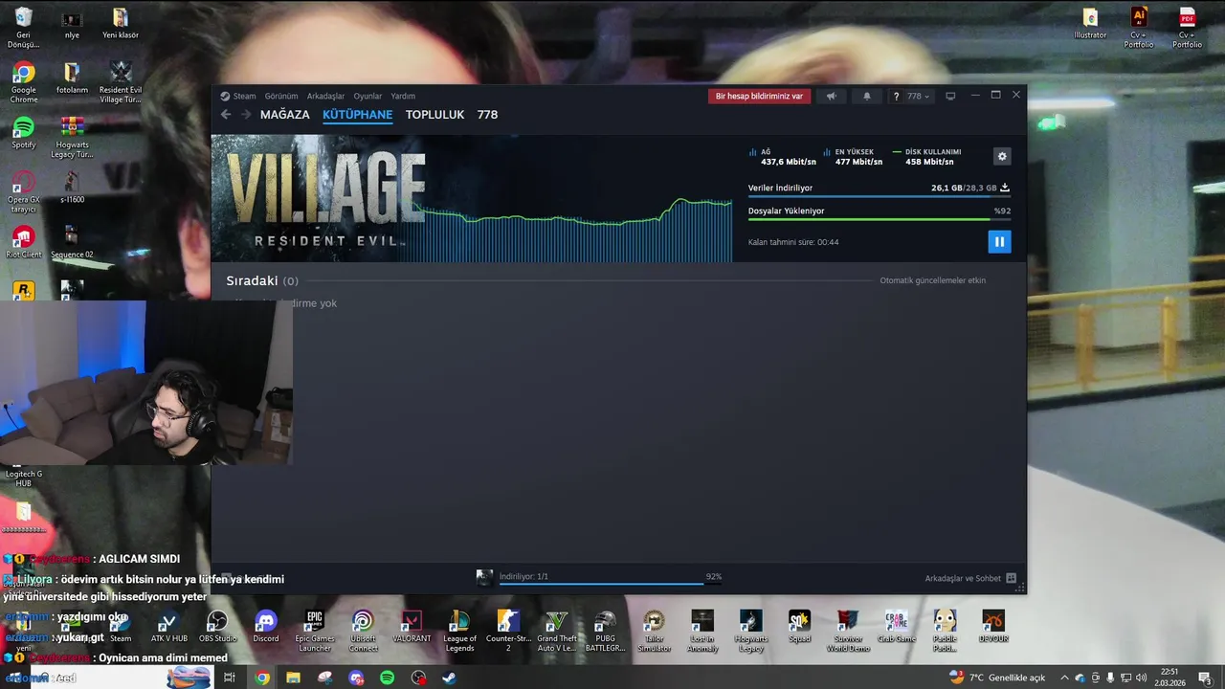This screenshot has width=1225, height=689.
Task: Click the Dosyalar Yükleniyor progress bar
Action: 879,219
